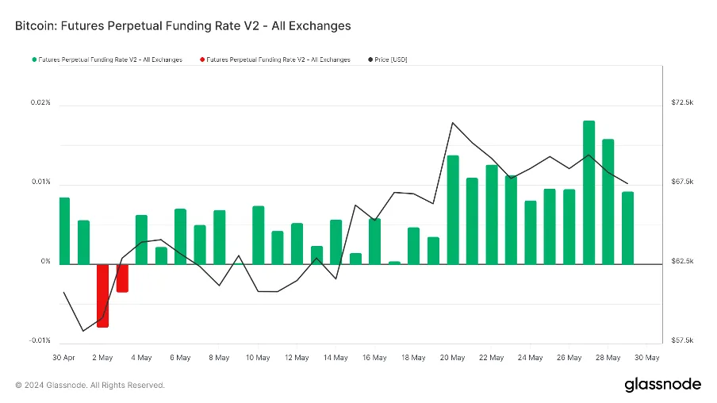Click the $72.5k right axis label
The image size is (717, 403).
point(682,102)
